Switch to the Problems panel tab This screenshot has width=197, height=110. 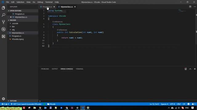click(x=45, y=69)
